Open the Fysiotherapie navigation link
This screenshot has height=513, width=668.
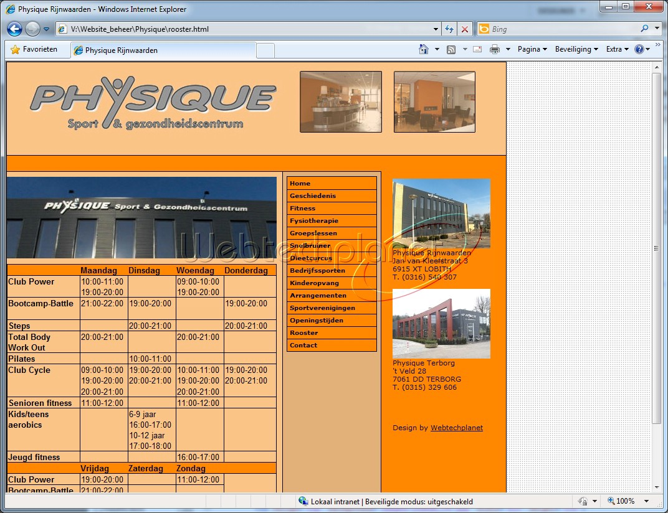click(x=332, y=220)
